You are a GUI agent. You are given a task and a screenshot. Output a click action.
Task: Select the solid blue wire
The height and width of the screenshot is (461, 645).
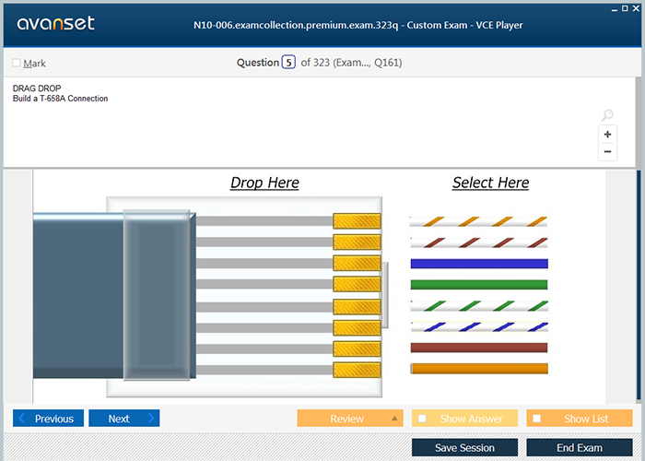[x=478, y=264]
